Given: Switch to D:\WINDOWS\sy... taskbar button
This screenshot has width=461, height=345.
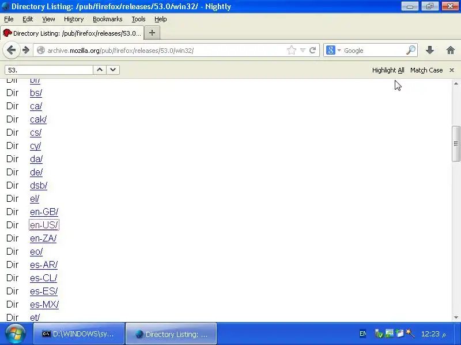Looking at the screenshot, I should [x=79, y=333].
